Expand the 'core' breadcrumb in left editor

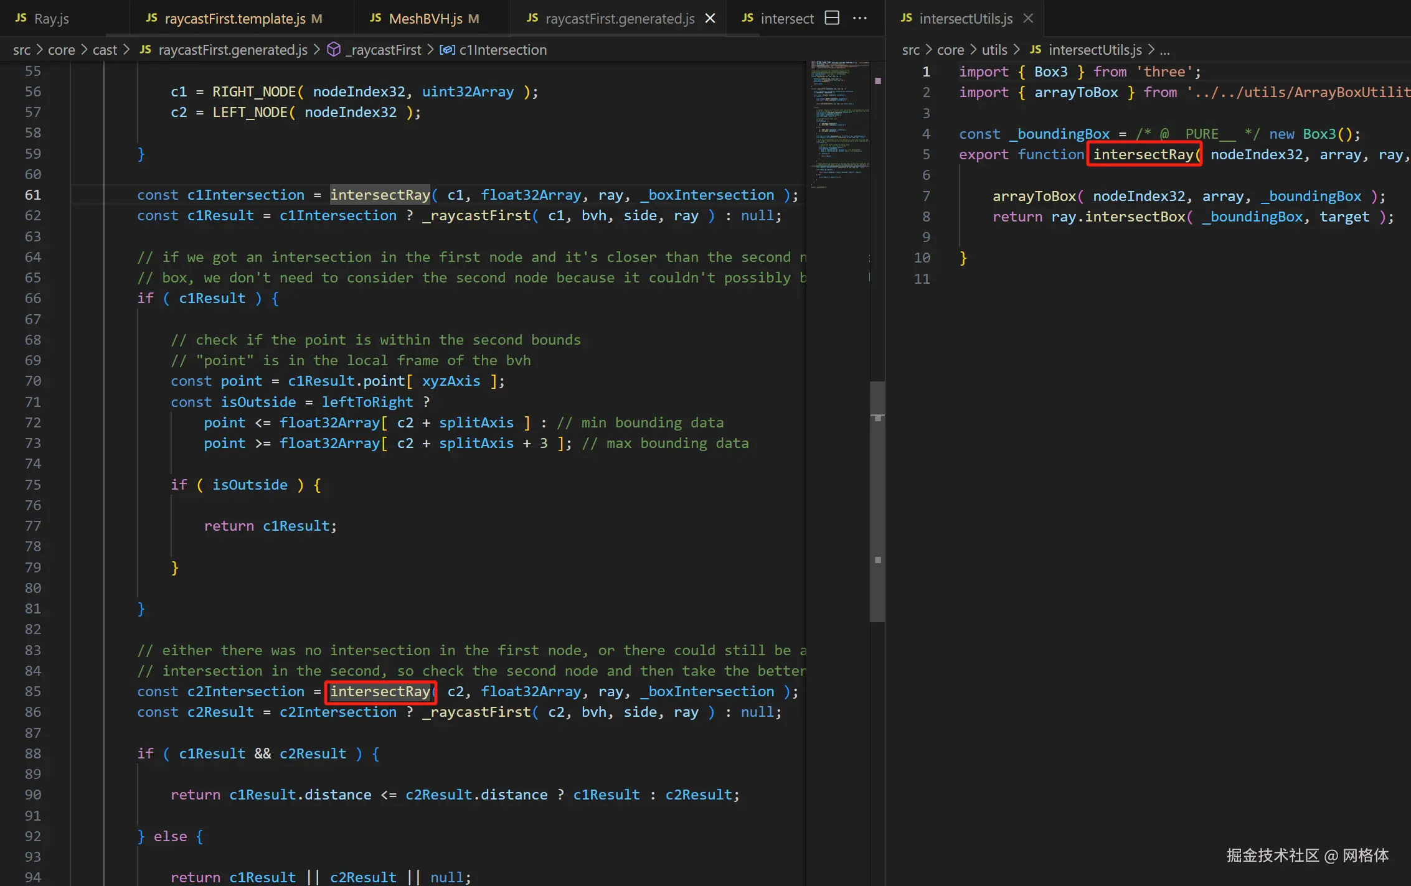point(61,50)
